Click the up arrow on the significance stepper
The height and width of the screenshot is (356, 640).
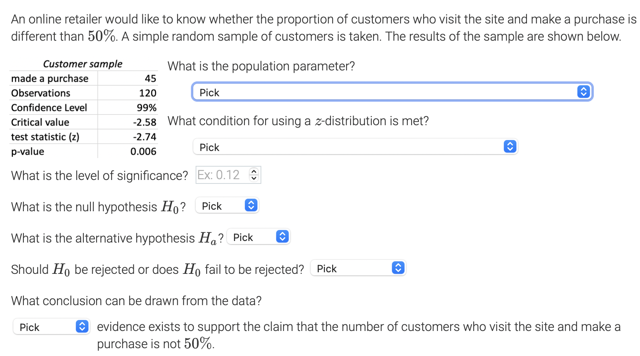(x=254, y=171)
